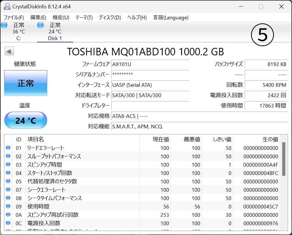The height and width of the screenshot is (235, 292).
Task: Open the 編集(E) menu
Action: pyautogui.click(x=38, y=18)
